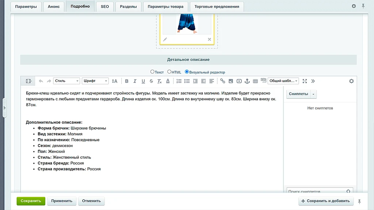Insert a table via the table icon
This screenshot has height=210, width=374.
pos(255,81)
